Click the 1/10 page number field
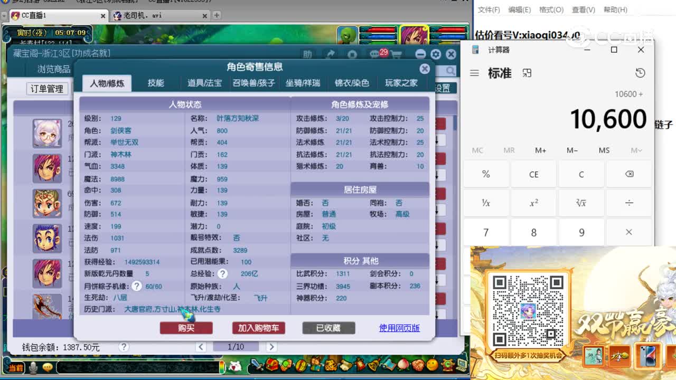This screenshot has height=380, width=676. point(236,347)
